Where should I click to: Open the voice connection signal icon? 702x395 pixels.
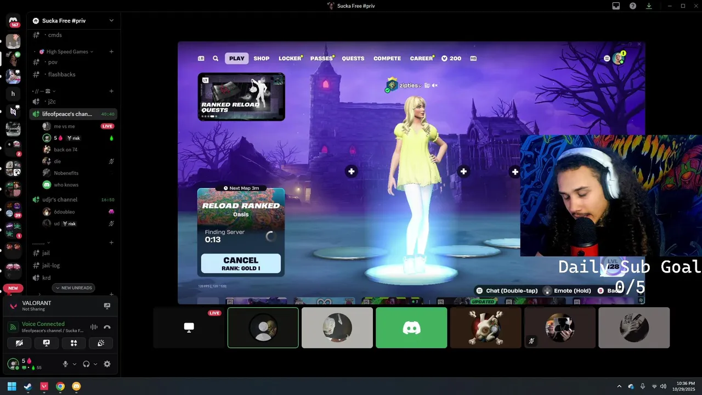(13, 327)
